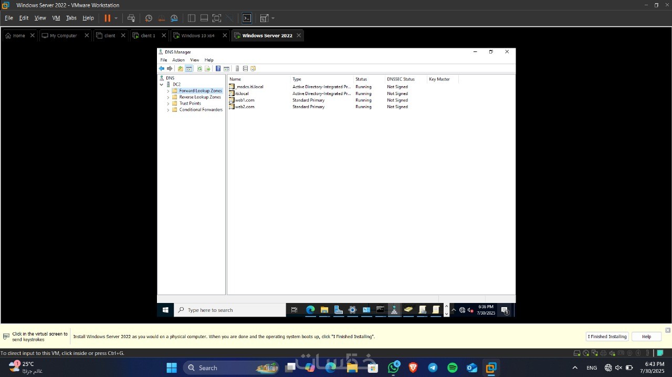This screenshot has width=672, height=377.
Task: Open the Action menu in DNS Manager
Action: pos(178,60)
